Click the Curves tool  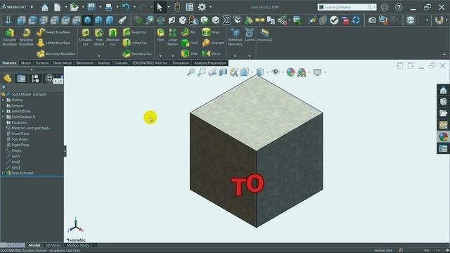pos(250,35)
